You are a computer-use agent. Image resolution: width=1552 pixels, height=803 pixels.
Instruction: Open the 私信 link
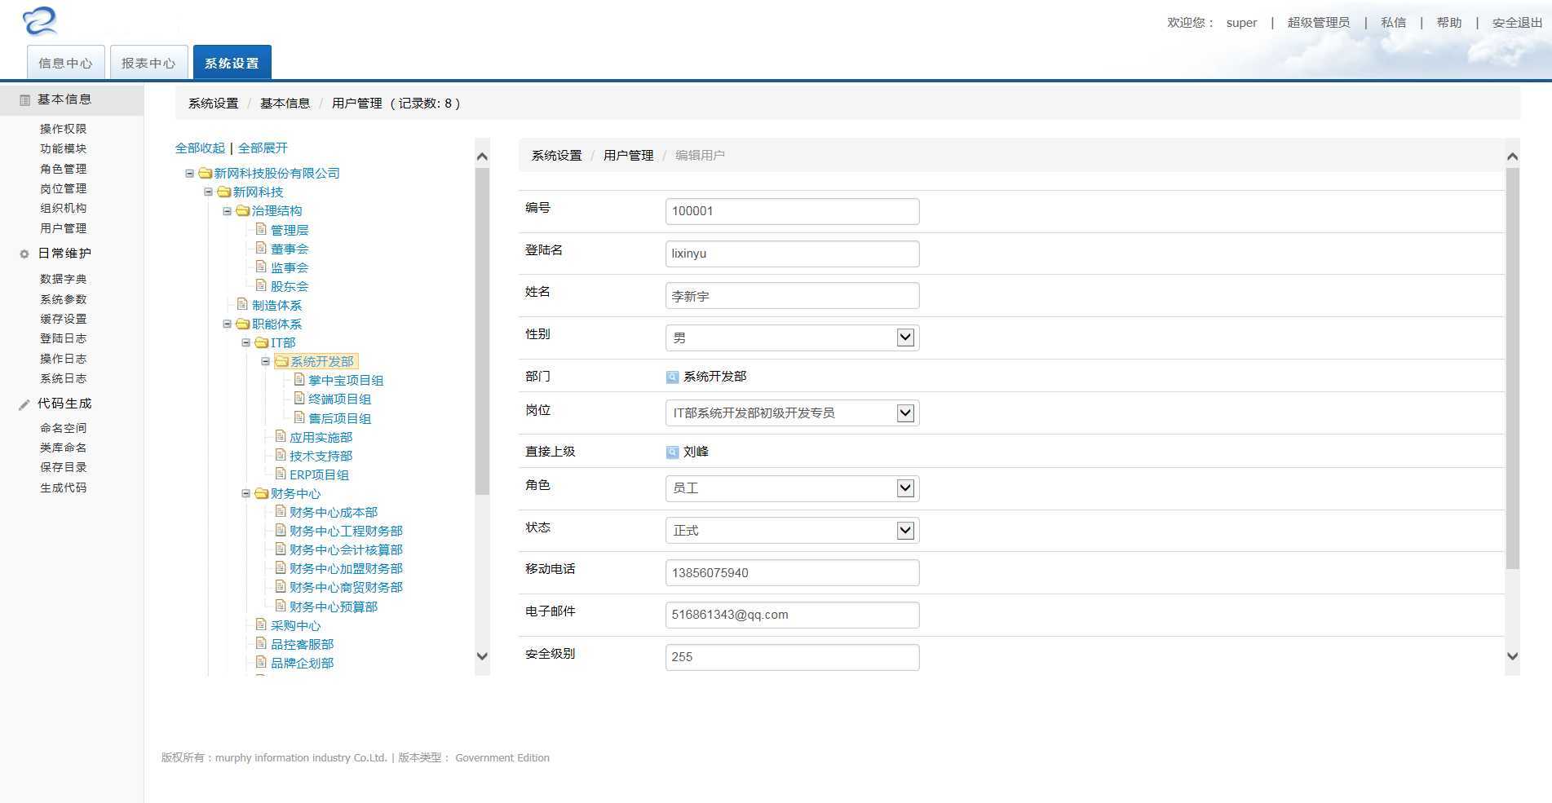point(1393,23)
